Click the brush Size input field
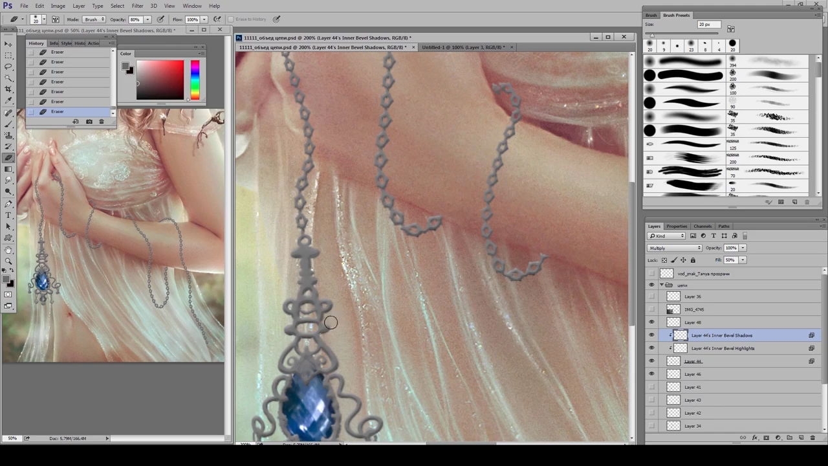Screen dimensions: 828x466 (710, 25)
